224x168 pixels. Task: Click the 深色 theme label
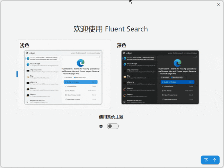[x=121, y=46]
